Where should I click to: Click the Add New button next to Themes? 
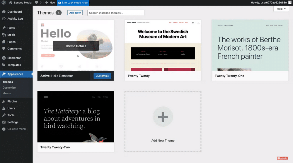click(x=75, y=13)
